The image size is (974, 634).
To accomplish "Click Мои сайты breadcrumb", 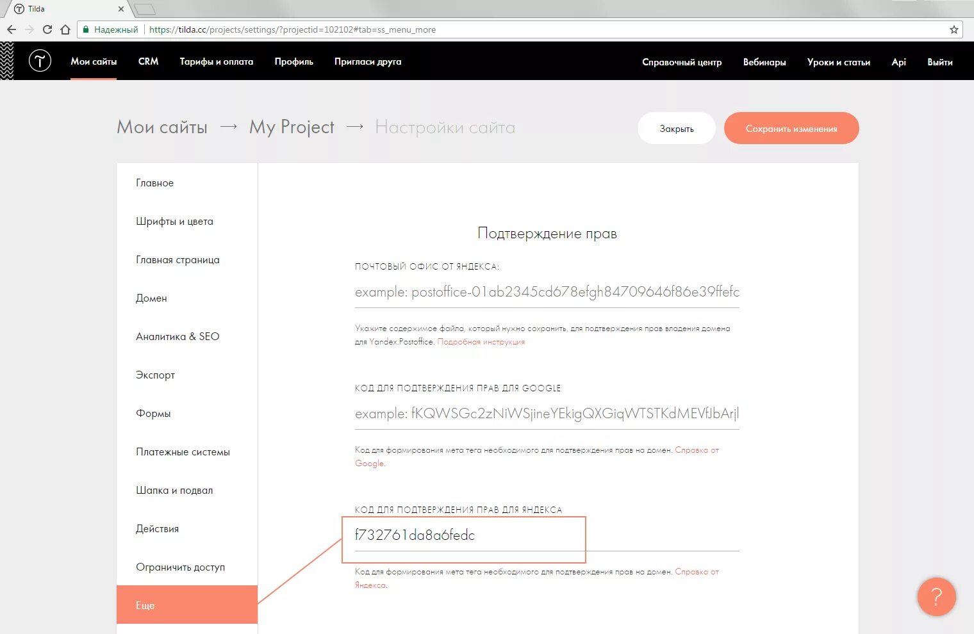I will click(162, 127).
